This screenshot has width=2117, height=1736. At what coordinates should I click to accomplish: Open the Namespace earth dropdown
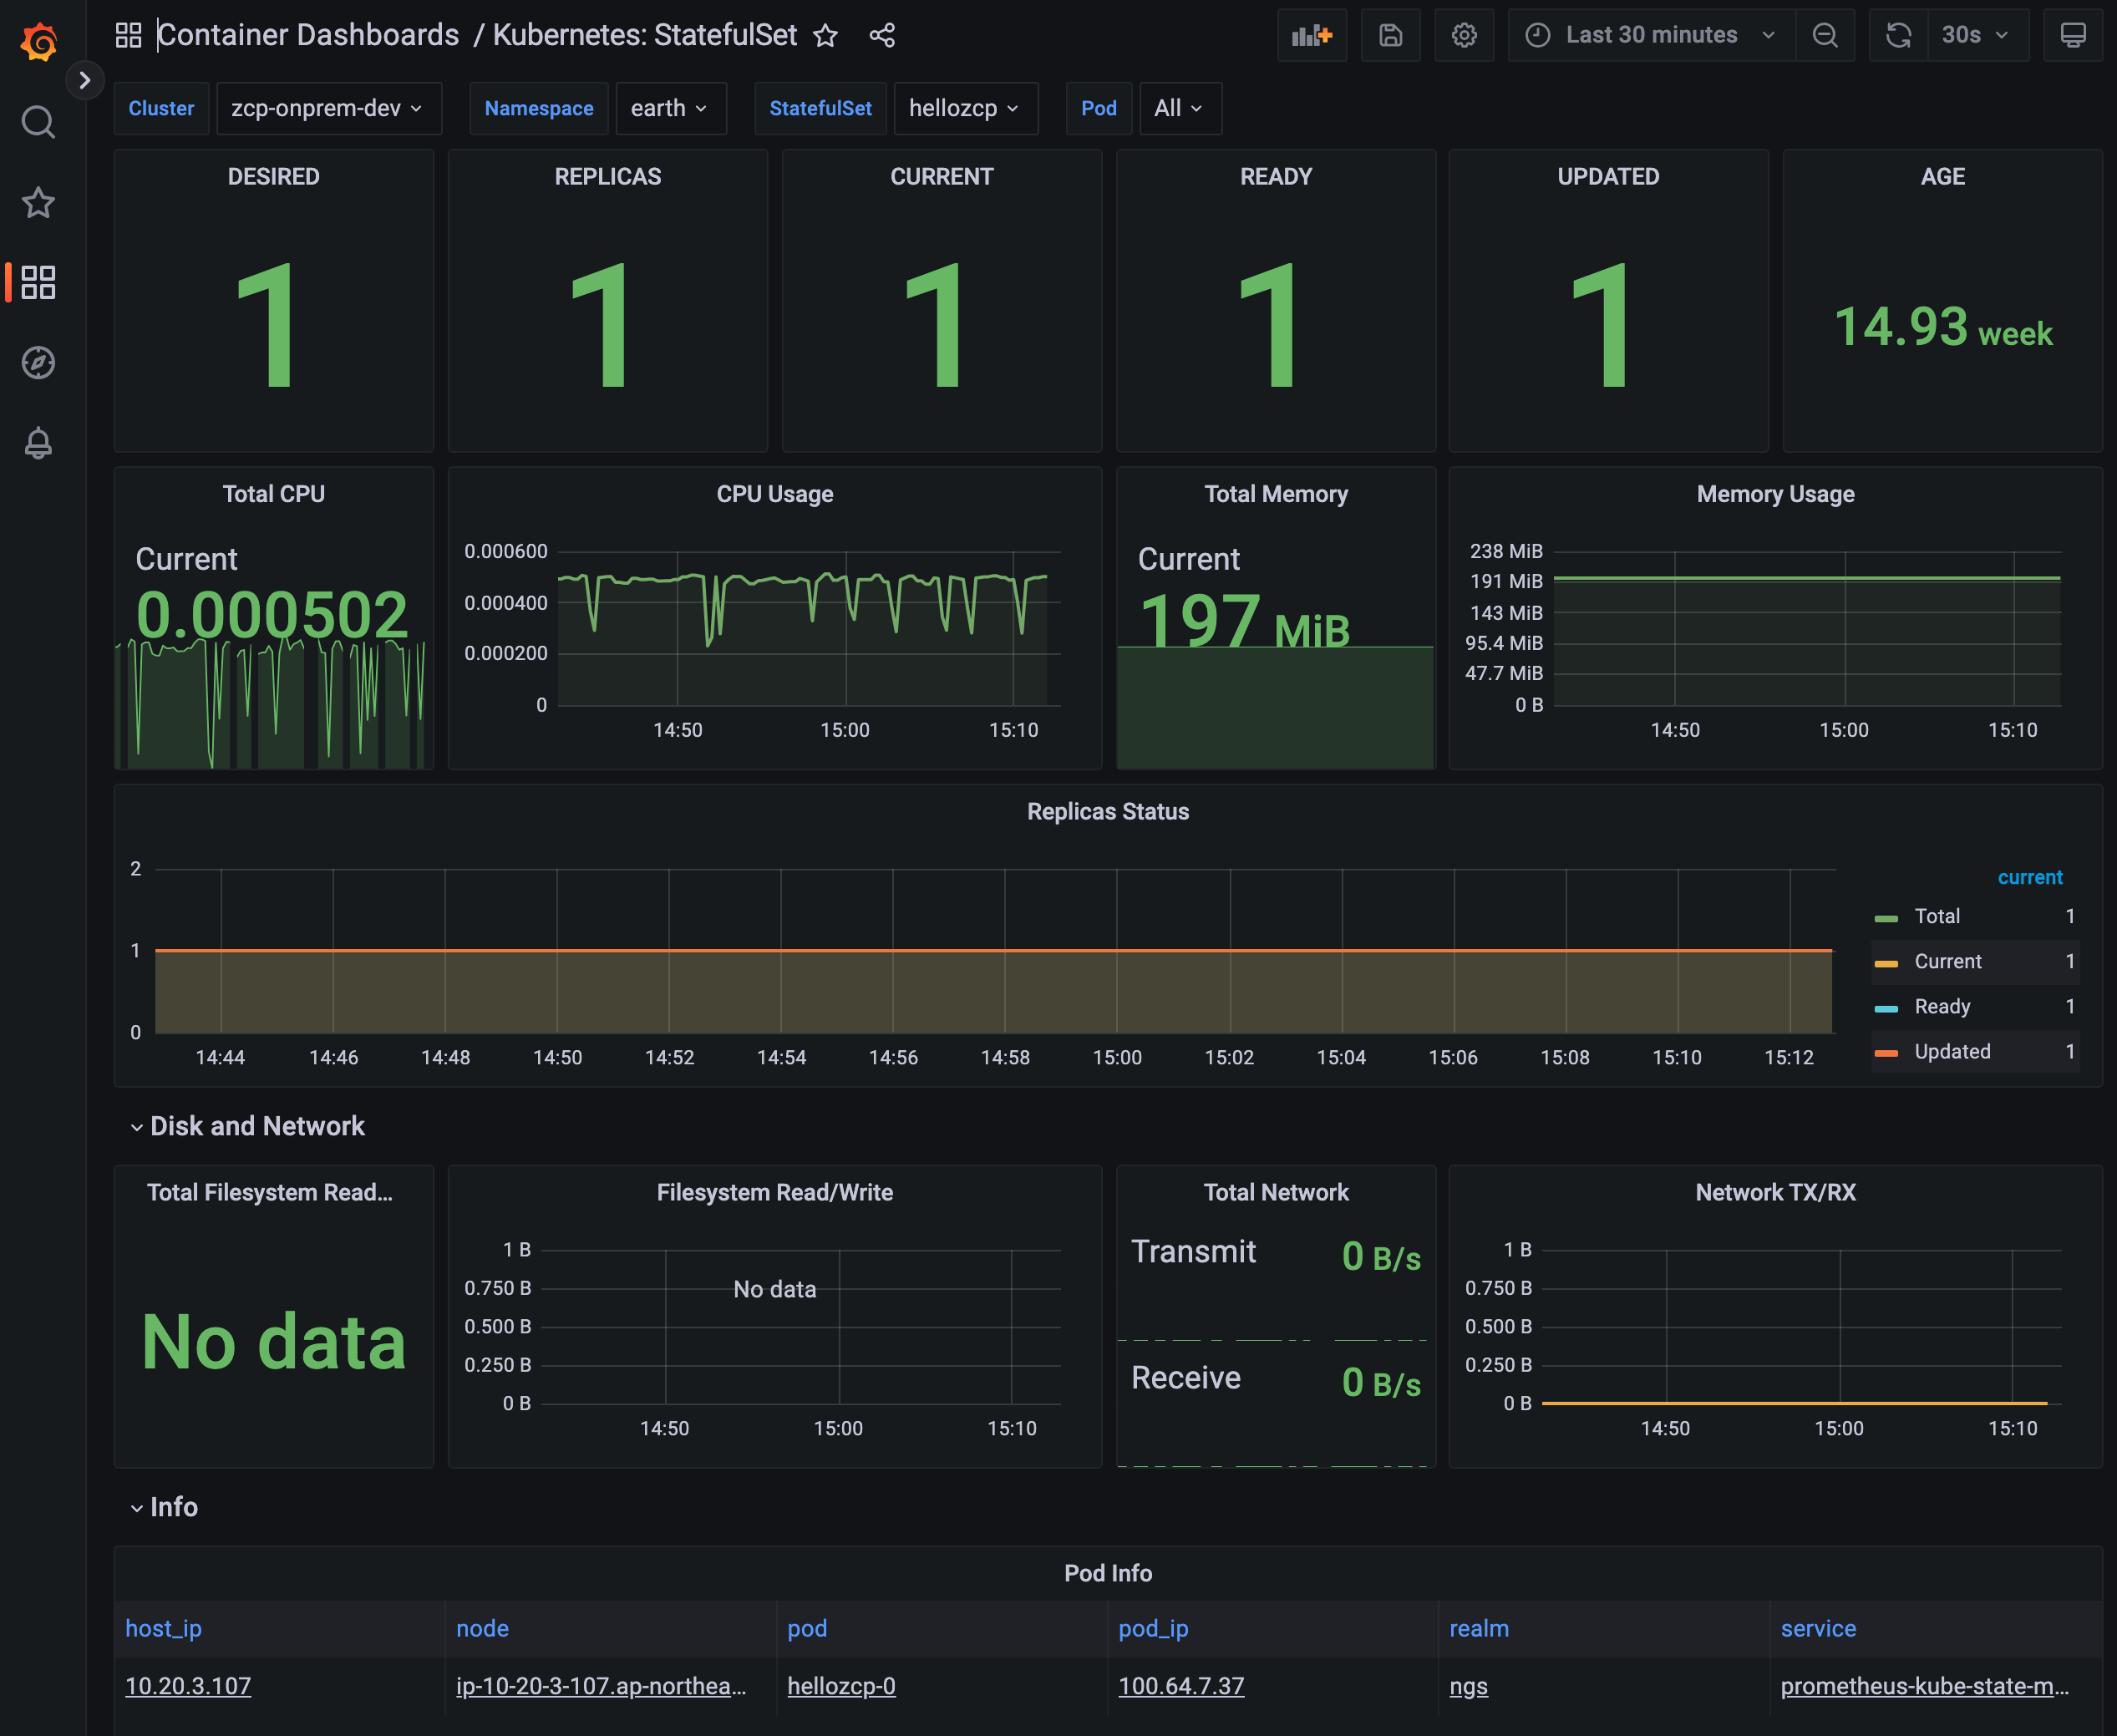[670, 108]
